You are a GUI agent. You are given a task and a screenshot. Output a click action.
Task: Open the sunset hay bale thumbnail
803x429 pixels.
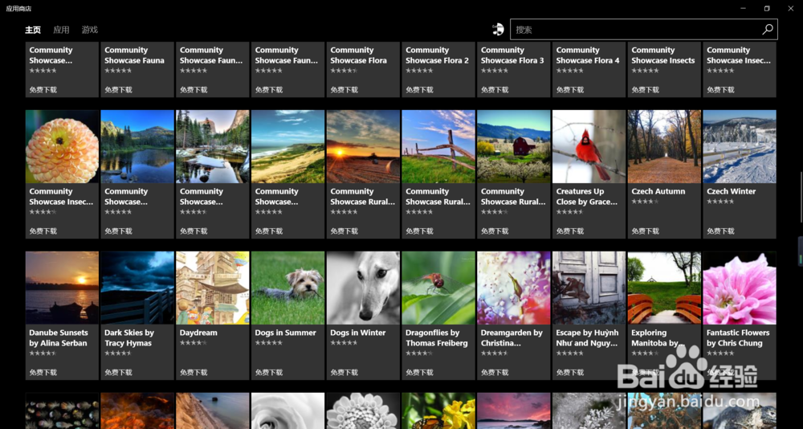click(x=363, y=146)
